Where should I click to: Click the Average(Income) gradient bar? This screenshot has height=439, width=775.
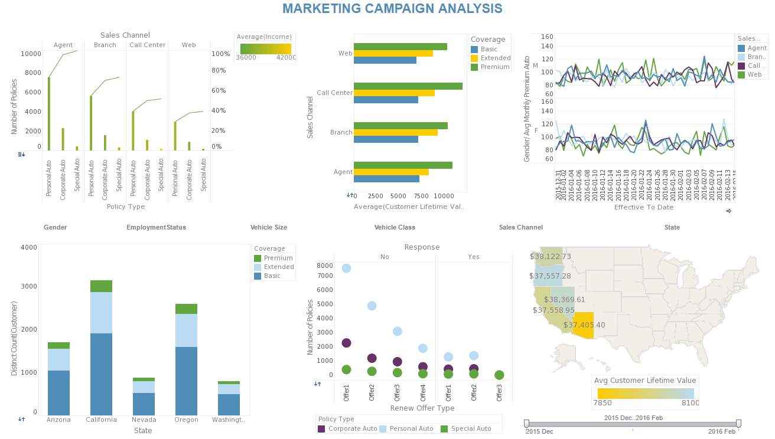click(266, 48)
